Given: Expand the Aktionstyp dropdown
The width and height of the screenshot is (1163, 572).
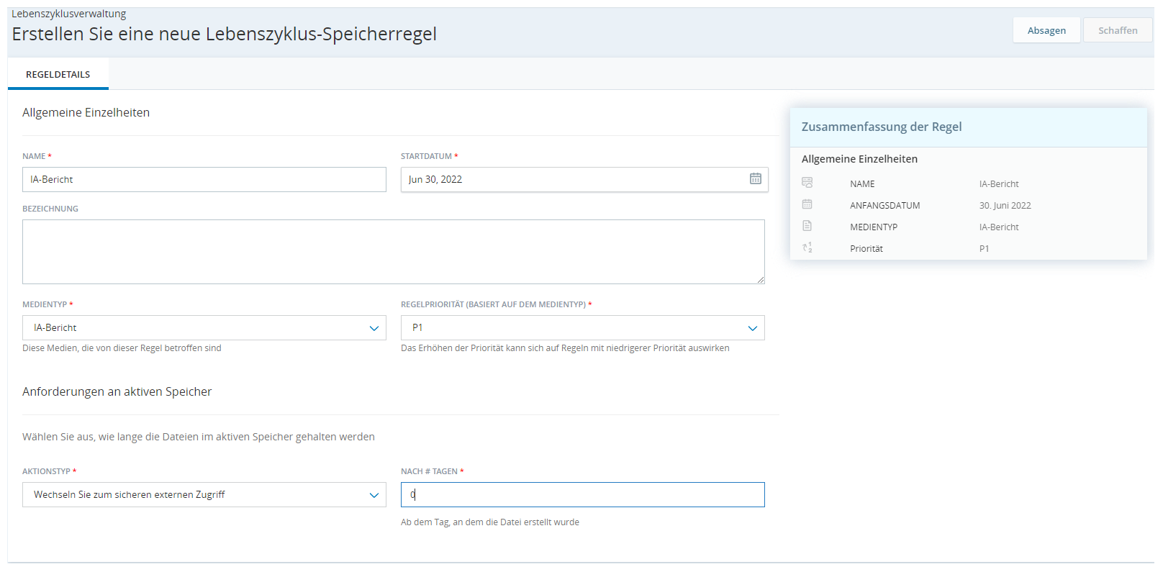Looking at the screenshot, I should click(x=374, y=495).
